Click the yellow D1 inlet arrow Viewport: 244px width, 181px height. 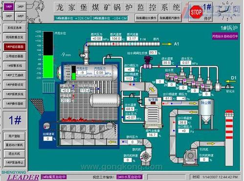pyautogui.click(x=230, y=81)
